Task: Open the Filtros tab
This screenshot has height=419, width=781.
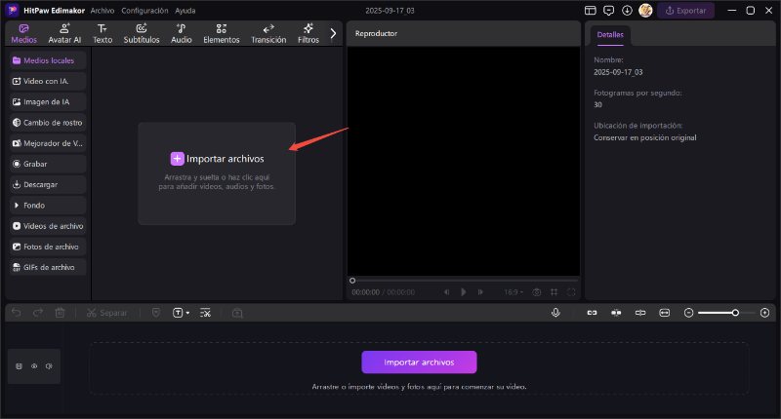Action: point(308,34)
